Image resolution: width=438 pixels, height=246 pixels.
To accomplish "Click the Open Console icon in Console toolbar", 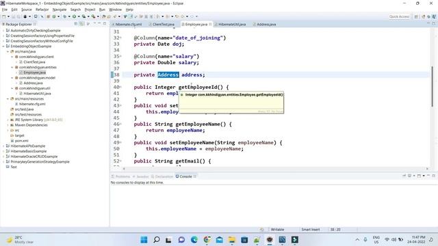I will 420,176.
